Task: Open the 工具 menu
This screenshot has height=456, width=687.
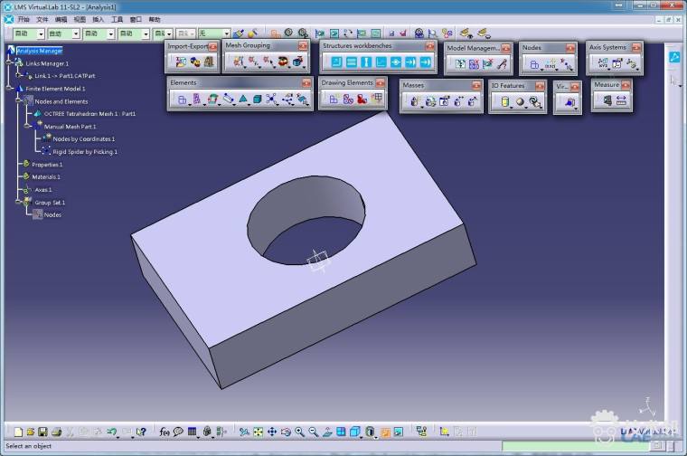Action: [x=117, y=19]
